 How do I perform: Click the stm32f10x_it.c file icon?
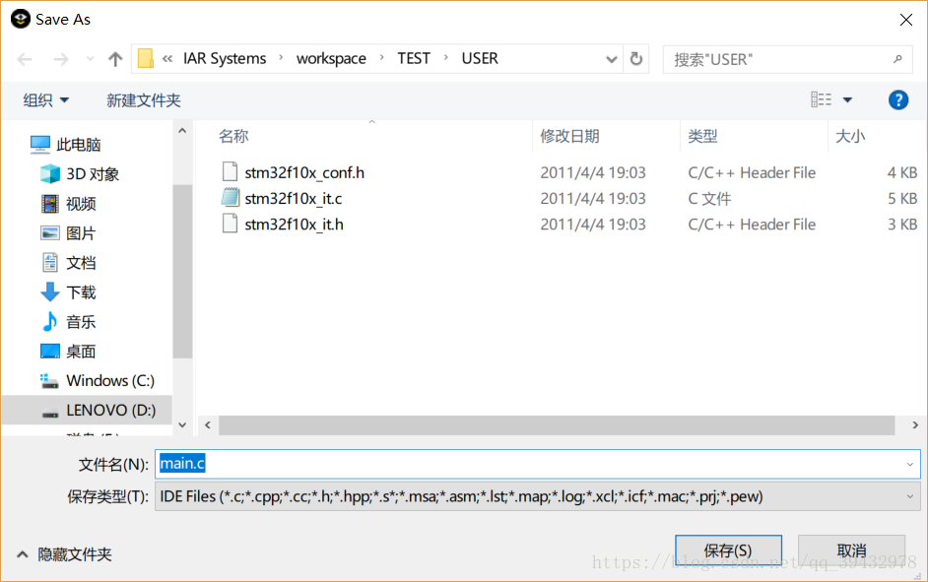pos(230,197)
